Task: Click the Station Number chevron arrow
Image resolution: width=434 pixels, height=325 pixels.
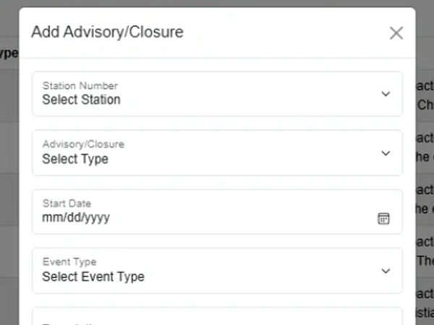Action: click(x=386, y=94)
